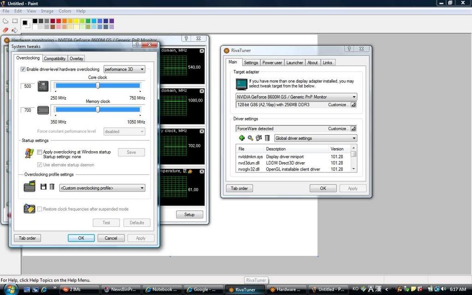Click the monitor icon under Target adapter
The height and width of the screenshot is (295, 472).
pyautogui.click(x=242, y=84)
